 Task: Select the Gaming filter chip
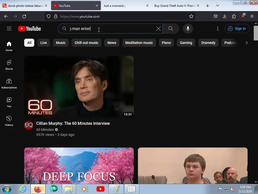tap(186, 43)
